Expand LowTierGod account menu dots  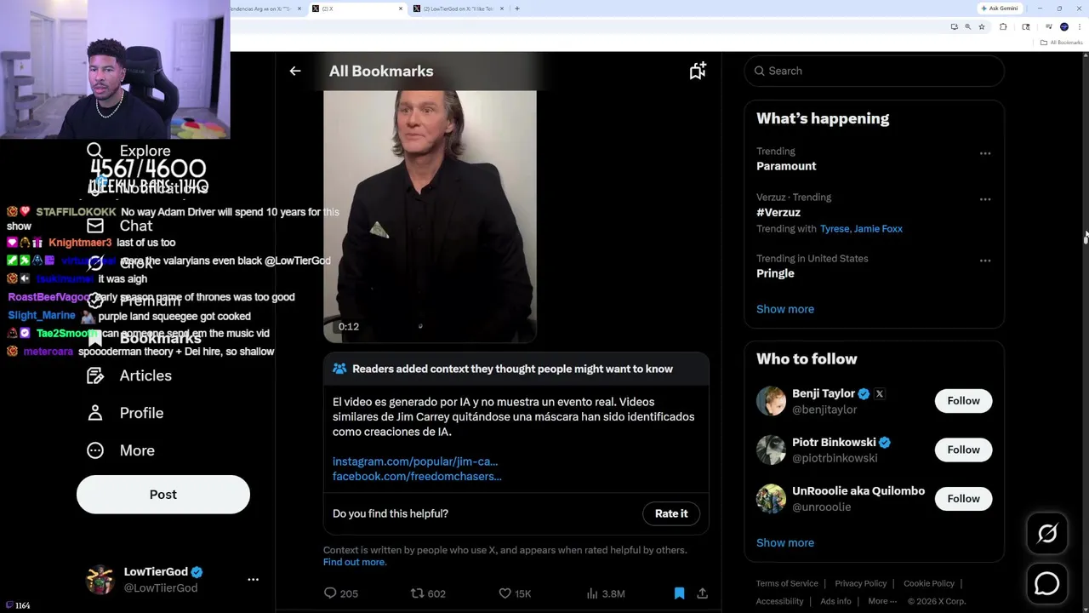(x=253, y=579)
